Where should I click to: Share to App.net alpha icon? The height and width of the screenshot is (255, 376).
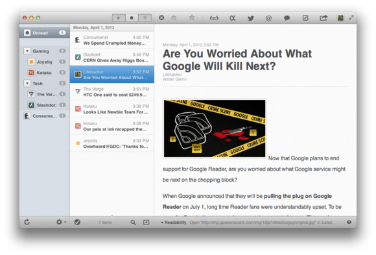pyautogui.click(x=232, y=18)
